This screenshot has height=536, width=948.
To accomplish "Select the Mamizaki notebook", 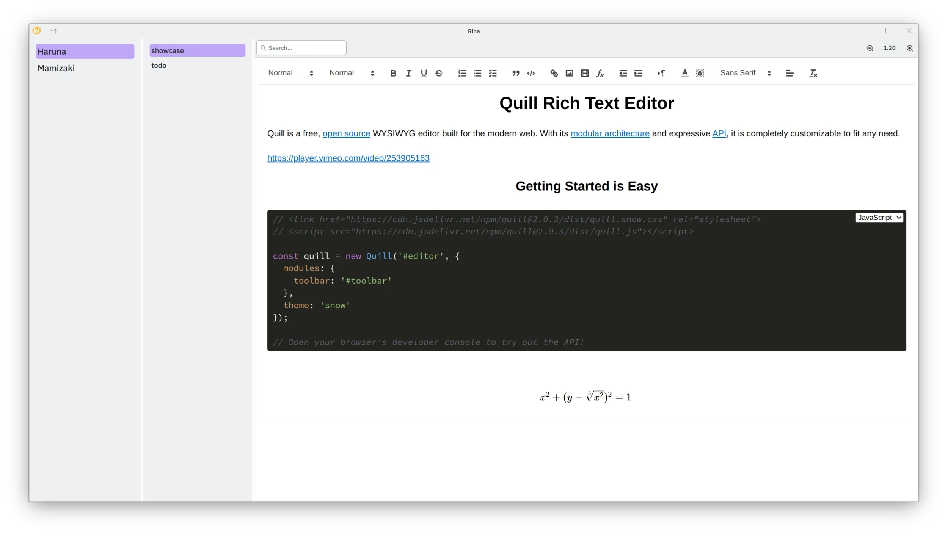I will (x=56, y=68).
